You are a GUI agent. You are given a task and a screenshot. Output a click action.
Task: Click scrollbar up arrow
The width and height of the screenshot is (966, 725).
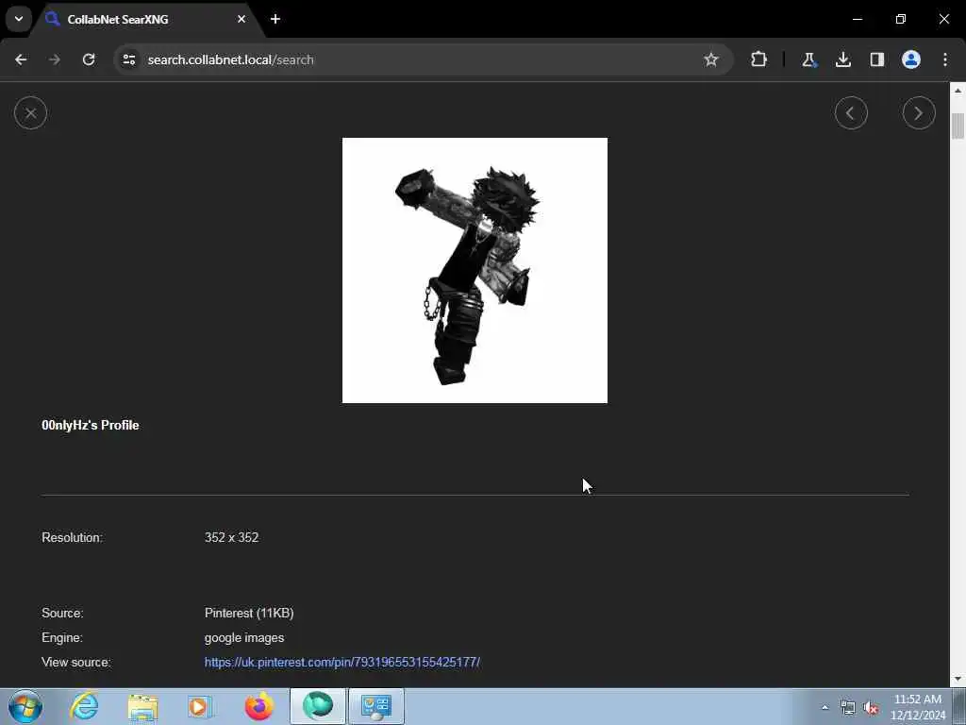[x=958, y=91]
